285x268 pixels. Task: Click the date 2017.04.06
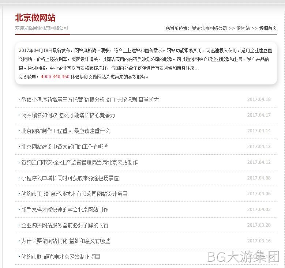point(259,194)
